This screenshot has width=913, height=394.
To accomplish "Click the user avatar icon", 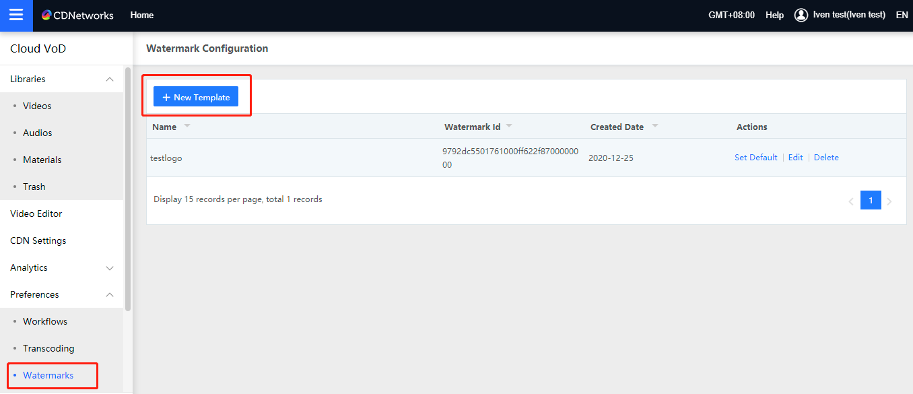I will click(x=801, y=15).
